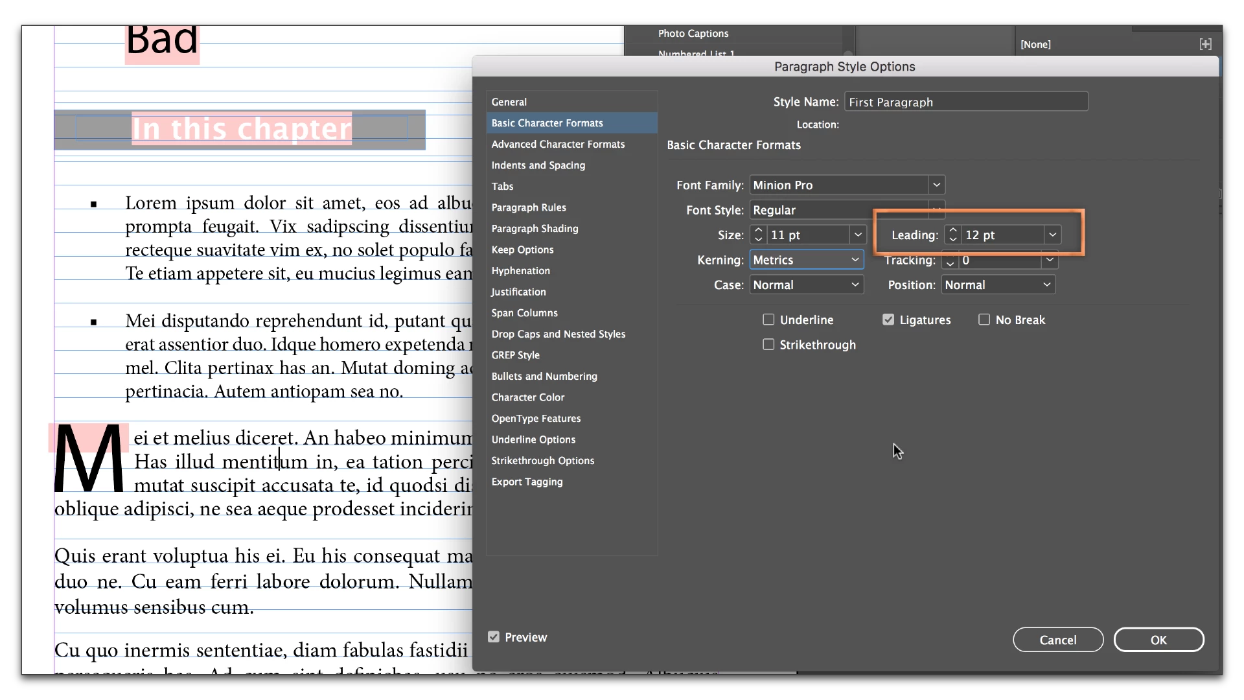Uncheck the Ligatures checkbox
The image size is (1244, 700).
point(888,320)
